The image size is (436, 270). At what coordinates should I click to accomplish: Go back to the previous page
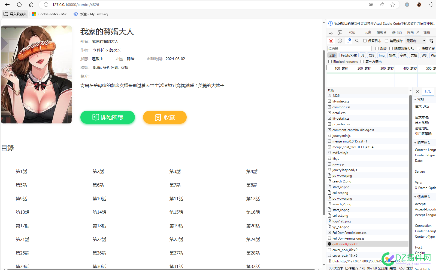(7, 5)
